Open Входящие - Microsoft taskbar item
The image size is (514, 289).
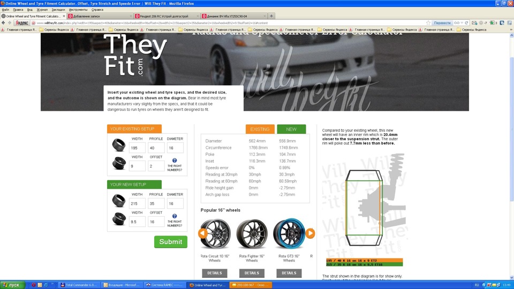[x=122, y=285]
